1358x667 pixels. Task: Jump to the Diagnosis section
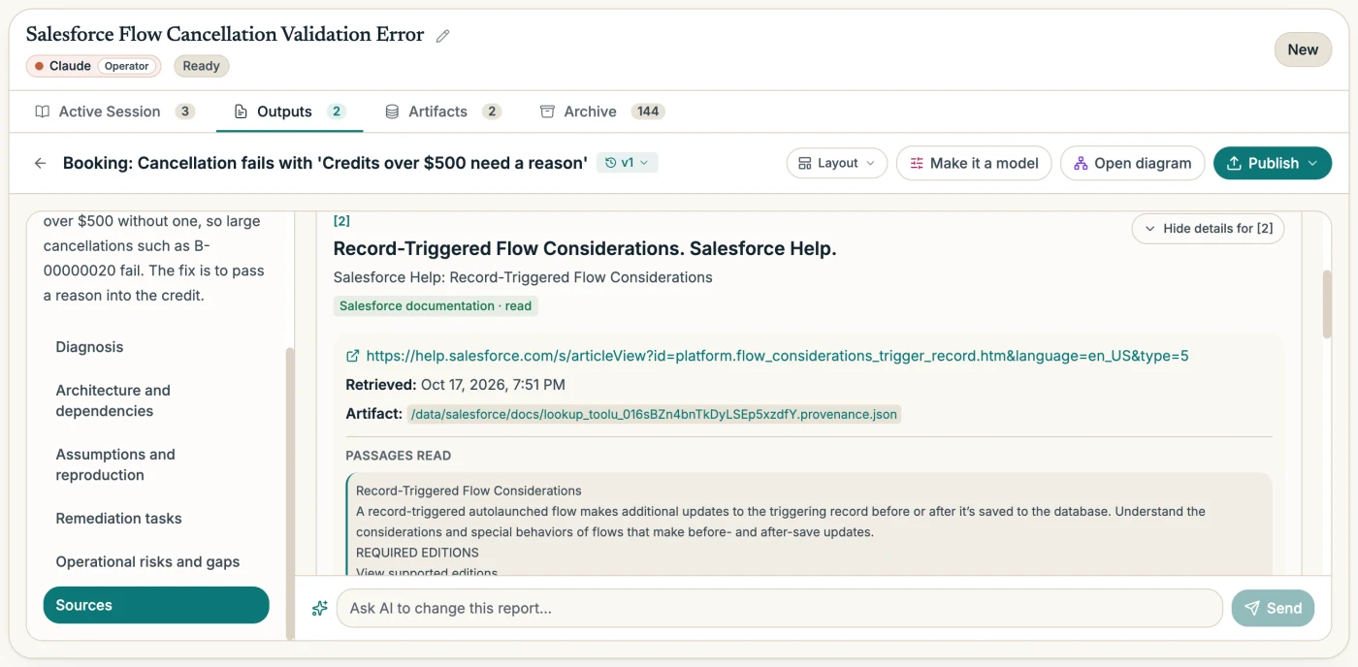coord(89,347)
